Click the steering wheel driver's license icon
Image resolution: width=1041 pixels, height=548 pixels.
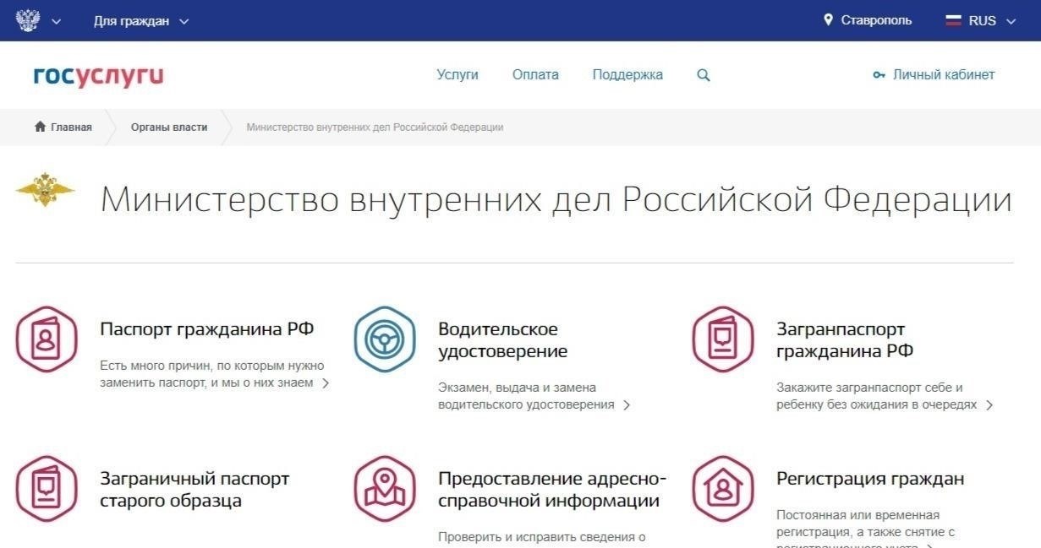pyautogui.click(x=385, y=339)
